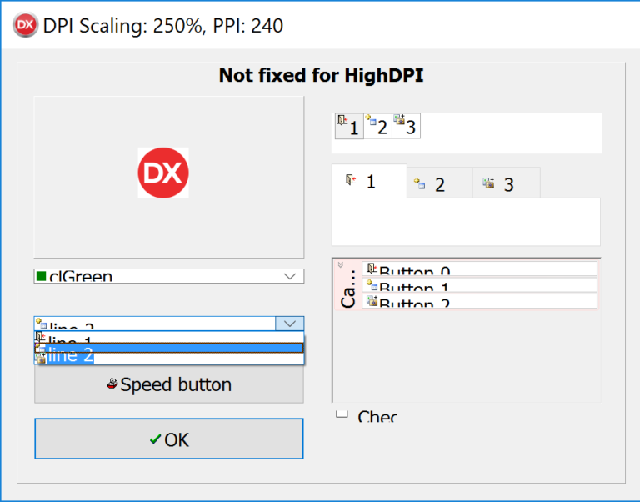Collapse the category panel double chevron

click(x=341, y=264)
